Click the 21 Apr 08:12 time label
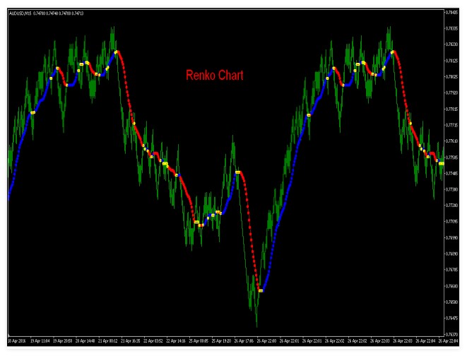 coord(108,341)
